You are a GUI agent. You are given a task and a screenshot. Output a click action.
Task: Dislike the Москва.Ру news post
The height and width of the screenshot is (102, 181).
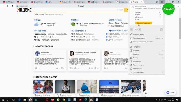point(62,68)
